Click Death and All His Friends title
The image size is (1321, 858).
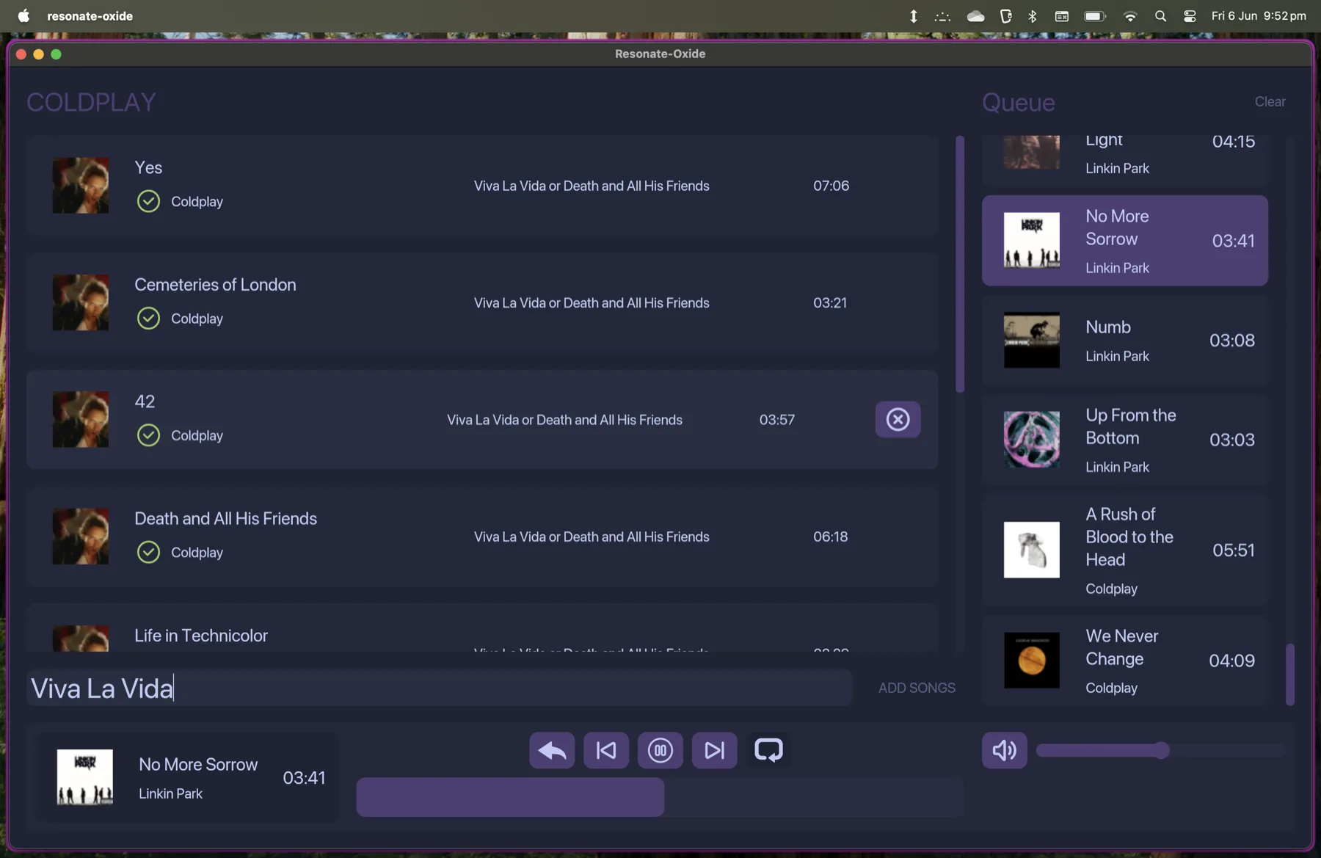click(x=225, y=519)
